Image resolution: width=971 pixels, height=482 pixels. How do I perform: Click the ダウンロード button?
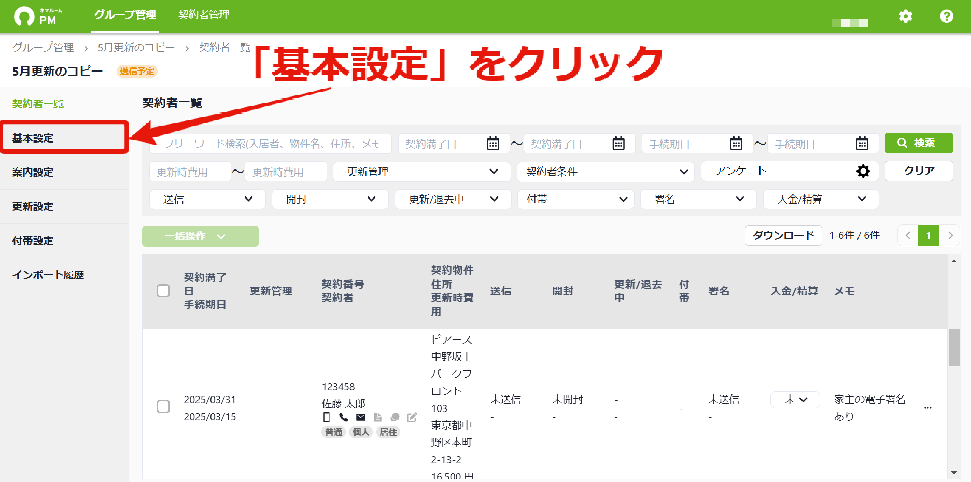[x=783, y=235]
